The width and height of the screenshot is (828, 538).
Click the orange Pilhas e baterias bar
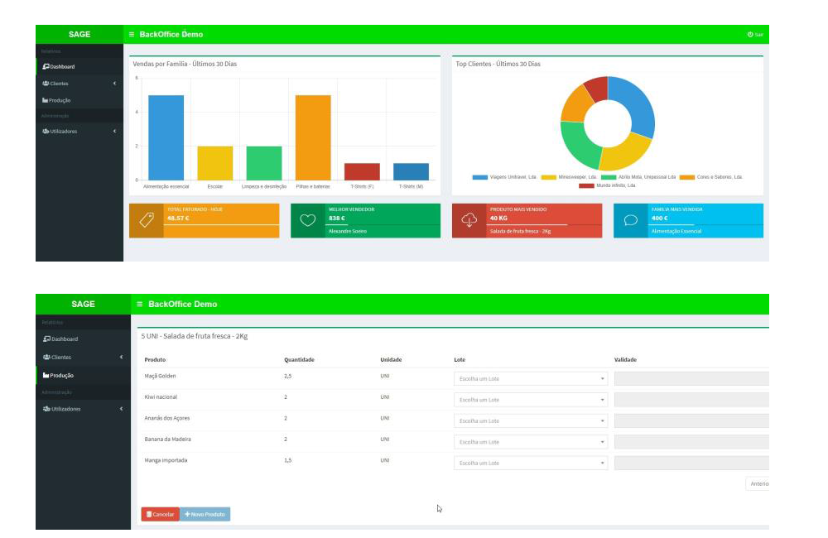(313, 137)
